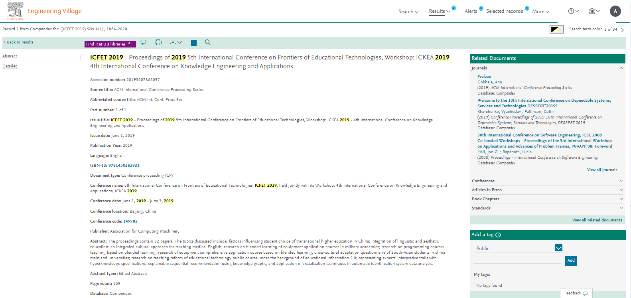The height and width of the screenshot is (298, 631).
Task: Click View all journals
Action: click(x=602, y=170)
